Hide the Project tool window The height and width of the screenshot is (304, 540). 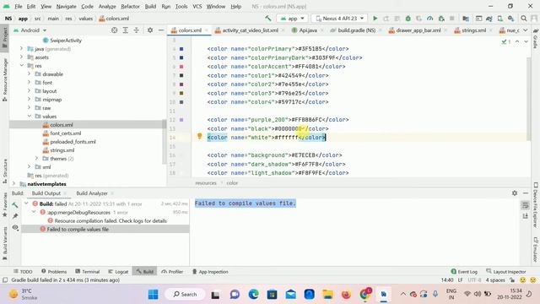coord(161,30)
